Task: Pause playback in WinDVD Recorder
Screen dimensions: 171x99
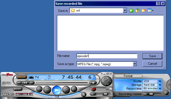Action: [x=25, y=83]
